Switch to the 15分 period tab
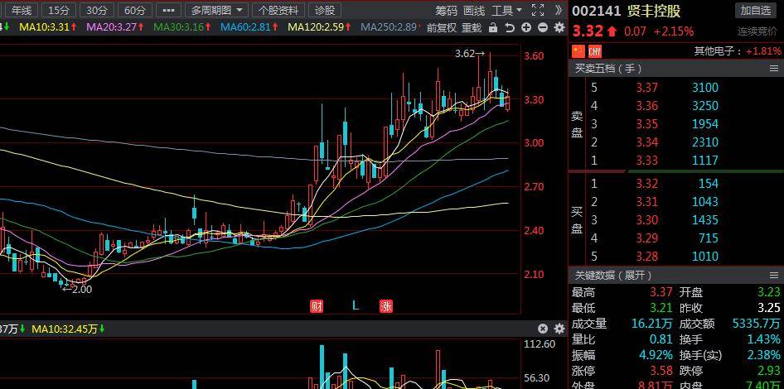The height and width of the screenshot is (389, 784). click(x=60, y=10)
